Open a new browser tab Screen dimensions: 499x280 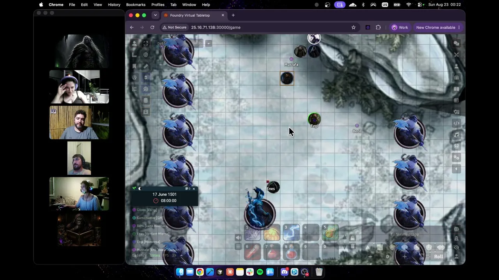tap(233, 15)
